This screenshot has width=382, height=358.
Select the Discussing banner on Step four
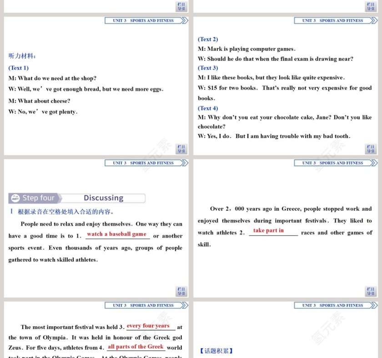point(104,198)
